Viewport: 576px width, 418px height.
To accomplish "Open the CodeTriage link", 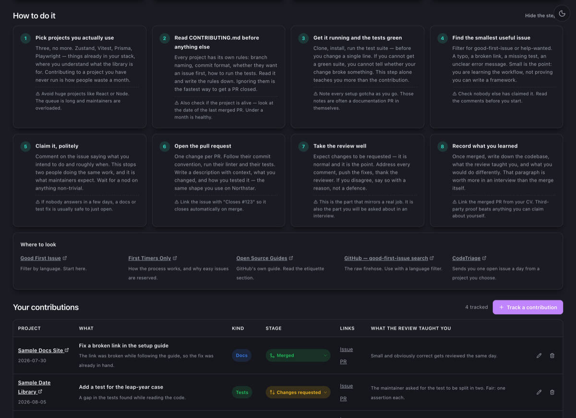I will pos(466,258).
